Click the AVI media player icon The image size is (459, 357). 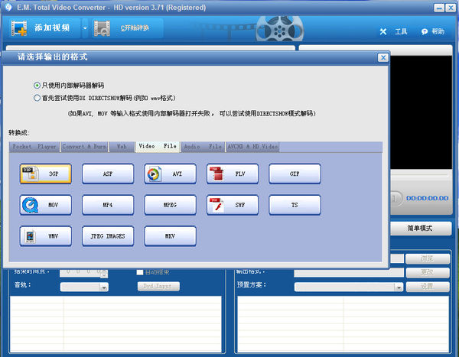(x=154, y=174)
